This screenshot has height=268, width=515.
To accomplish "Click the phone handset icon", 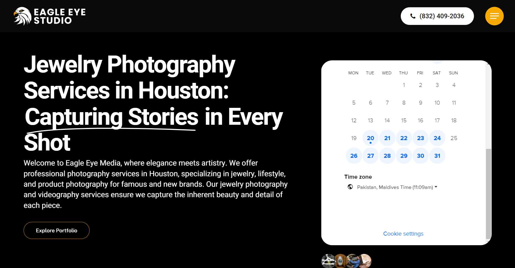I will [x=413, y=16].
